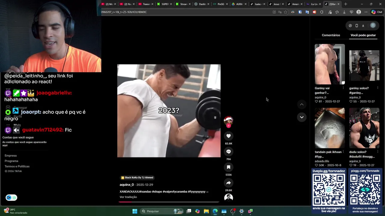Open the Windows Start button
This screenshot has height=216, width=385.
click(135, 211)
